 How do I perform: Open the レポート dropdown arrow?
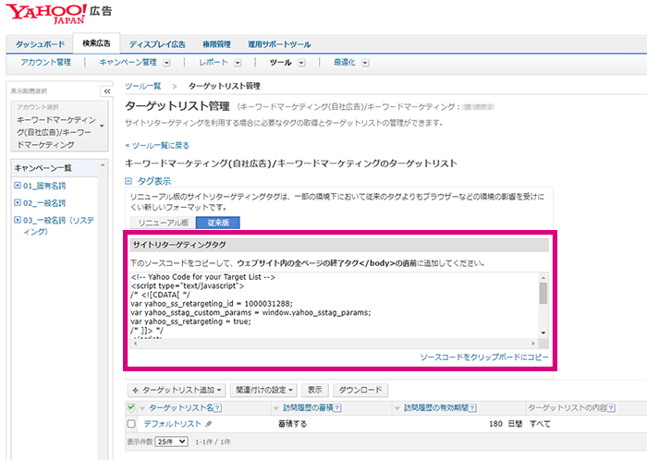(x=238, y=63)
